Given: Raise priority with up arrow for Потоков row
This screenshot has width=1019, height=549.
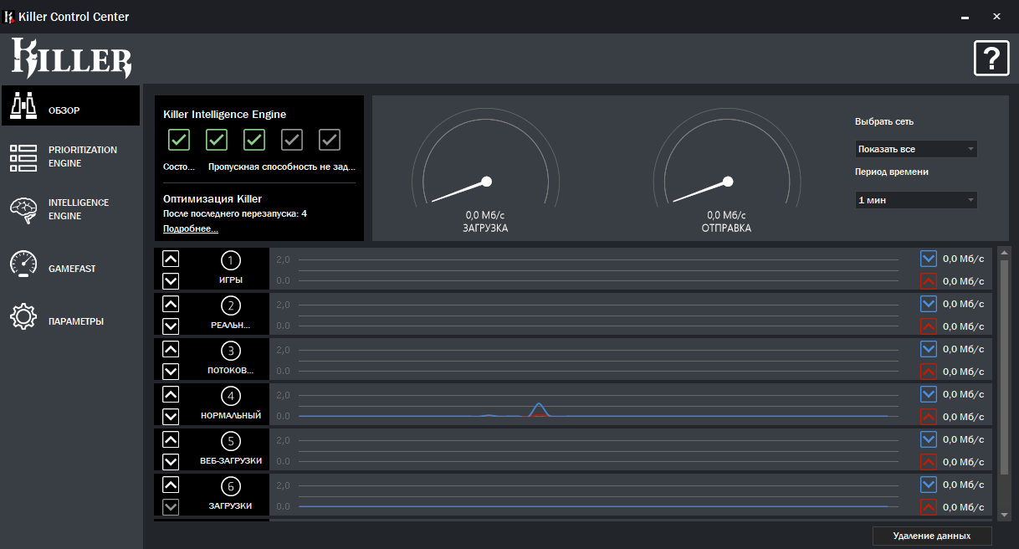Looking at the screenshot, I should (x=171, y=349).
